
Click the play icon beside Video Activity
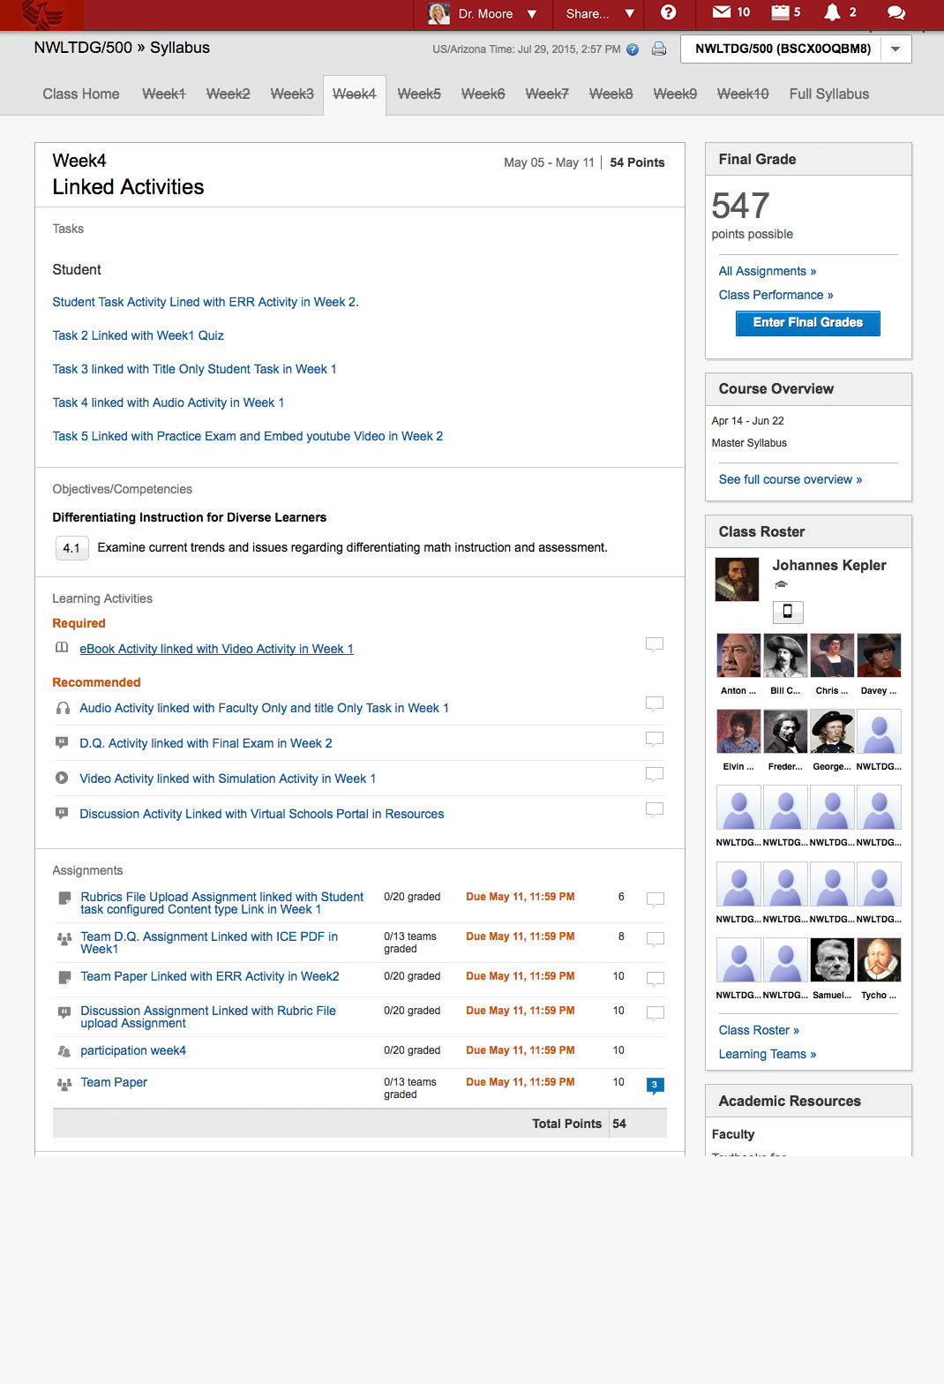[x=62, y=778]
